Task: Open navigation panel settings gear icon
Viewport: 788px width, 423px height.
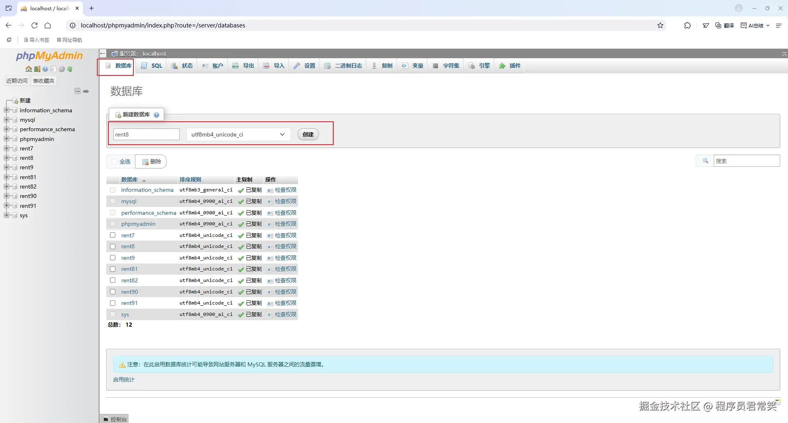Action: (x=62, y=69)
